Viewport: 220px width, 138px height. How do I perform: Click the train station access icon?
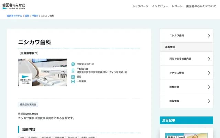(73, 64)
